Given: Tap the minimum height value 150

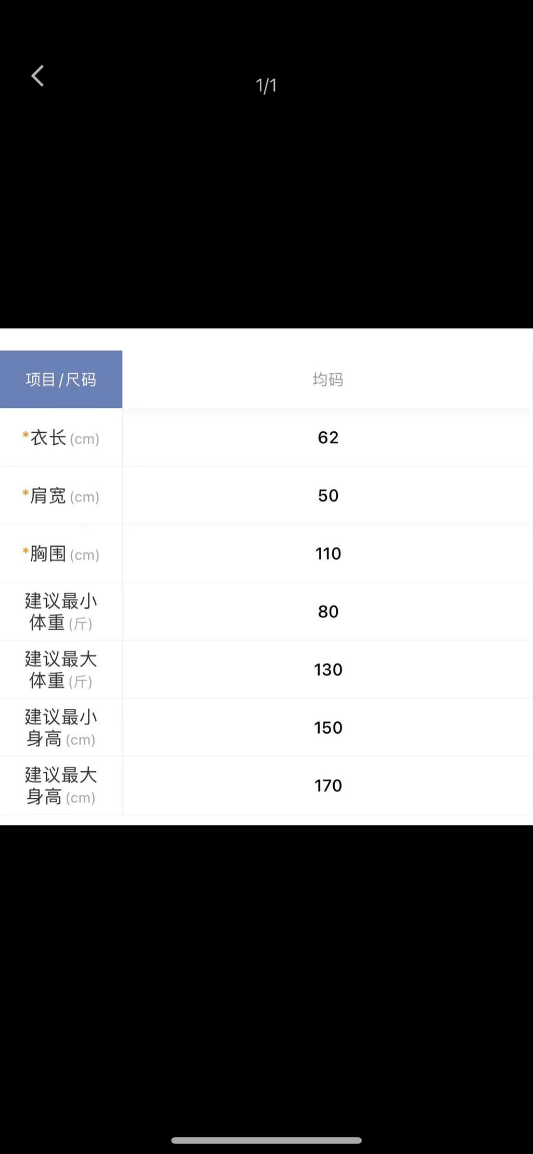Looking at the screenshot, I should [x=328, y=727].
